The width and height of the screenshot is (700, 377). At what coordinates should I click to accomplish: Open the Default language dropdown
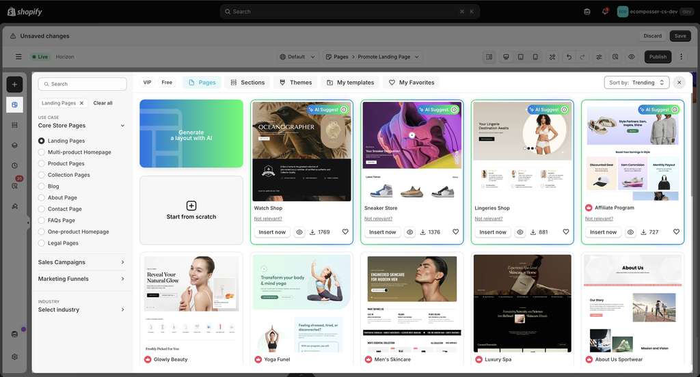click(x=297, y=57)
